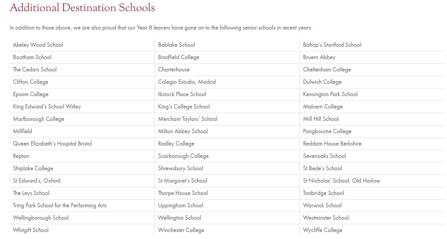Click the Repton entry
The height and width of the screenshot is (239, 447).
tap(21, 156)
